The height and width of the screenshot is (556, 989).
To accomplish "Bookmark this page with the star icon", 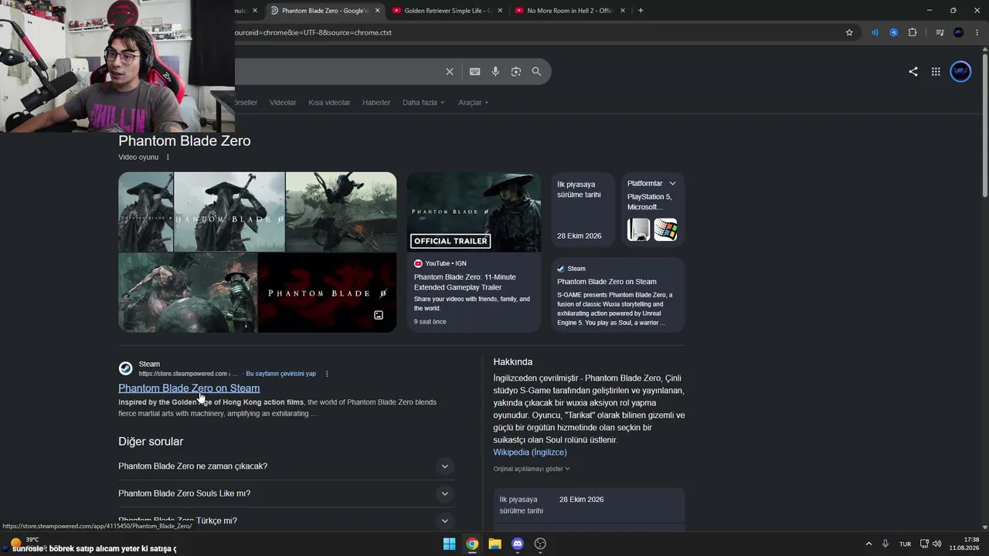I will tap(849, 32).
